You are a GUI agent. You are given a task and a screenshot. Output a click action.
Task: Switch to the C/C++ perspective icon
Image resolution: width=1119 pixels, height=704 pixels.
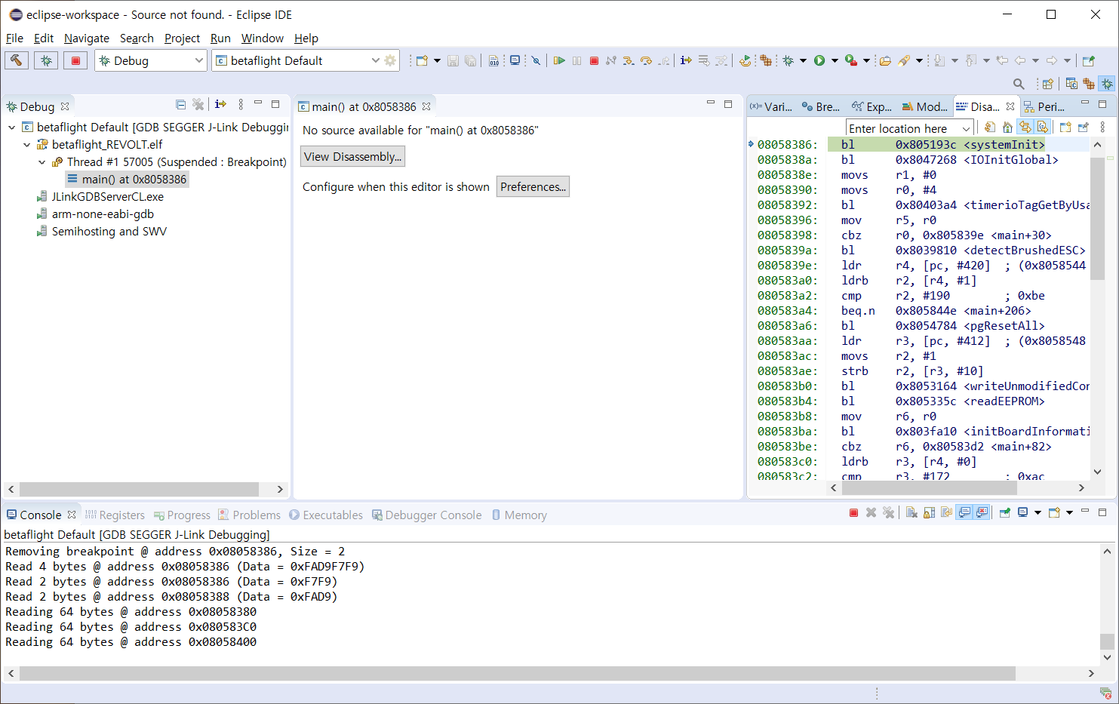tap(1071, 84)
